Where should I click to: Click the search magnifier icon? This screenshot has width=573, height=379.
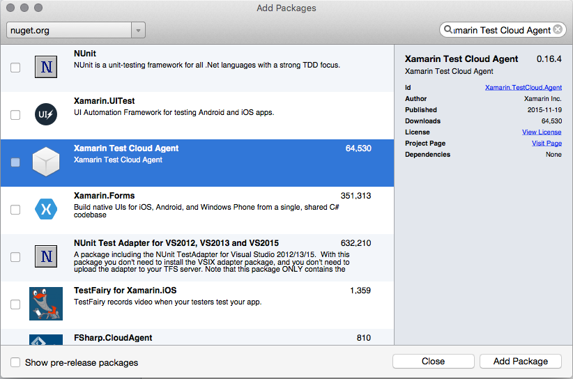448,29
